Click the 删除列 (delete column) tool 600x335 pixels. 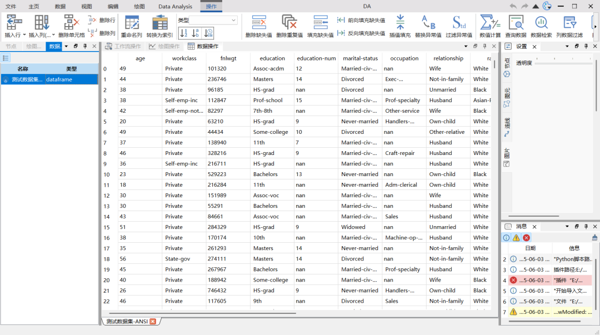[102, 33]
